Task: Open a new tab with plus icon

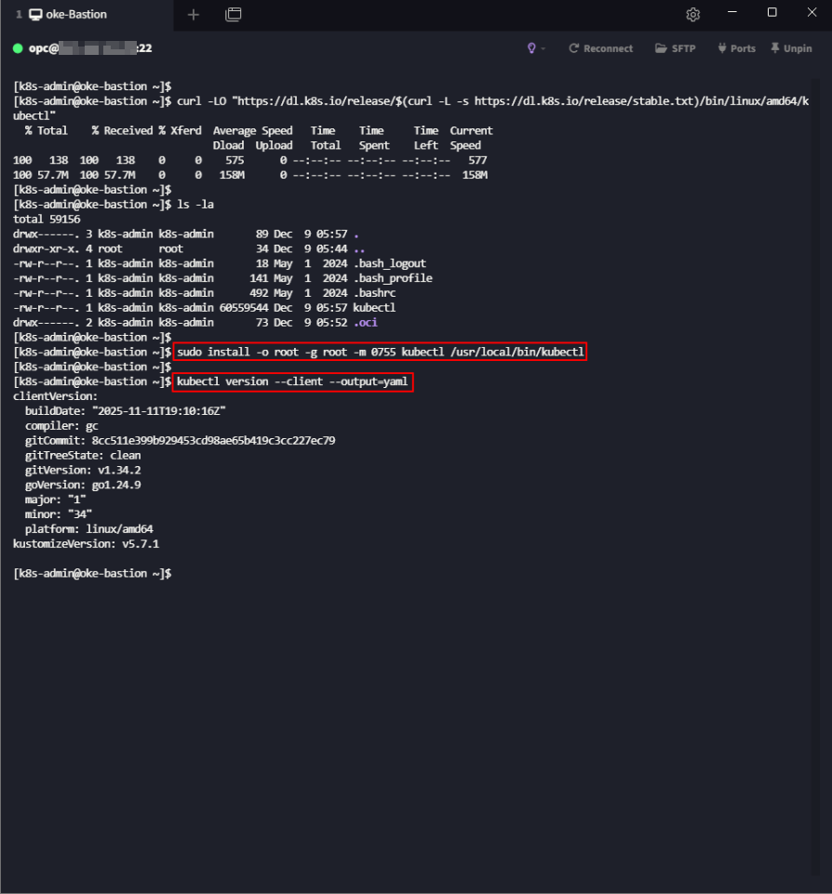Action: [194, 14]
